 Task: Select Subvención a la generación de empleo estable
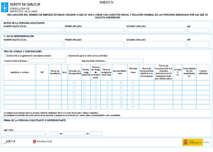coord(5,56)
